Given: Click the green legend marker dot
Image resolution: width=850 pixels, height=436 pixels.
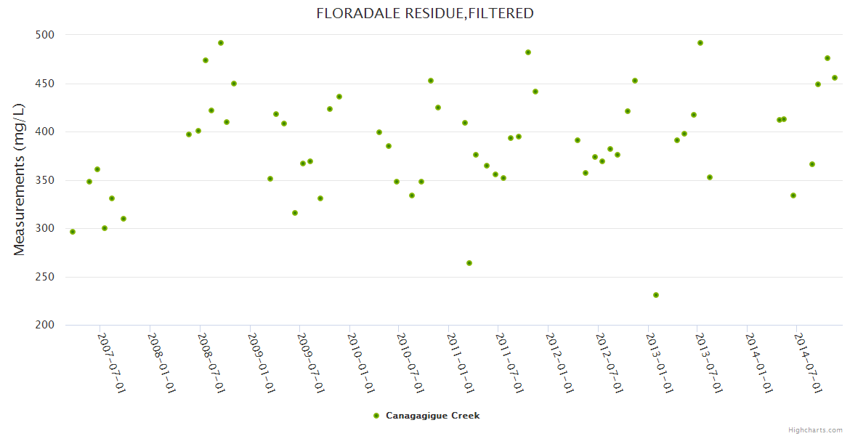Looking at the screenshot, I should tap(376, 416).
